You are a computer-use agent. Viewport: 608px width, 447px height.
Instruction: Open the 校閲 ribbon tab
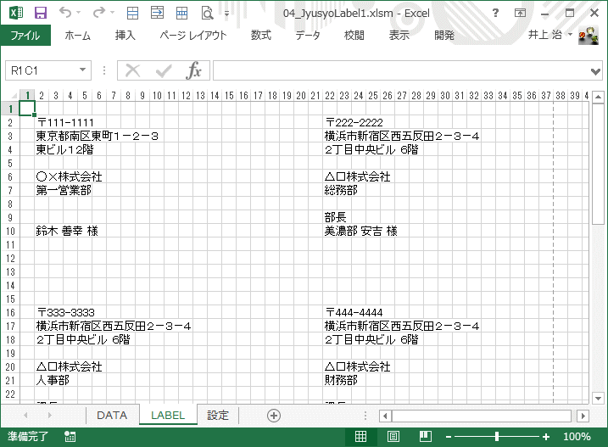click(x=354, y=36)
